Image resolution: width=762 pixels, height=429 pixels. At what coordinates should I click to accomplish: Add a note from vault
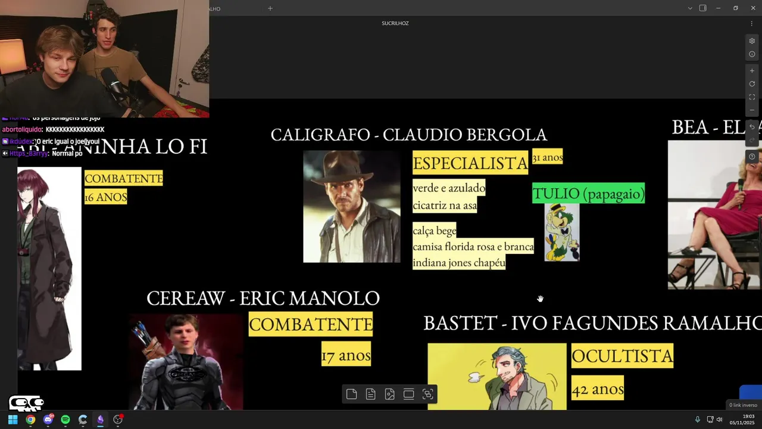tap(371, 394)
